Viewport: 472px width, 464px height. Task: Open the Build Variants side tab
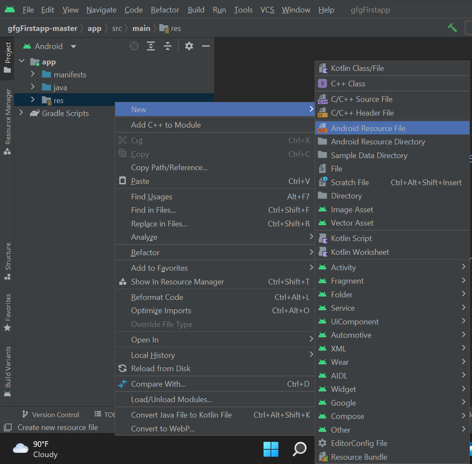[x=7, y=372]
